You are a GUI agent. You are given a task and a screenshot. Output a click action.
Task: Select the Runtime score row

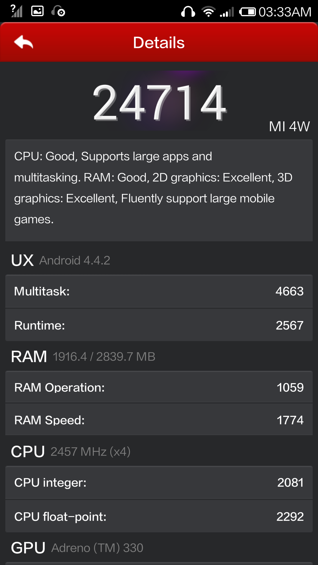coord(159,325)
